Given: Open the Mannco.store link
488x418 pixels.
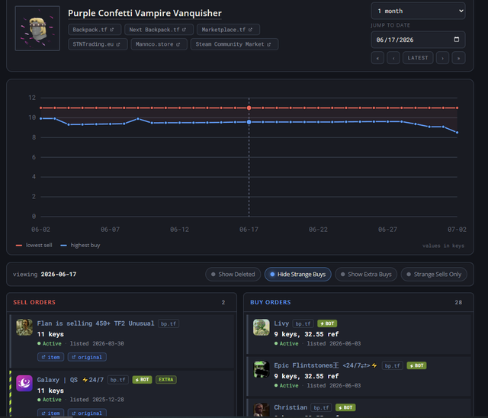Looking at the screenshot, I should coord(159,44).
